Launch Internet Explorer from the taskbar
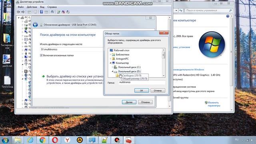Screen dimensions: 256x144 pos(30,140)
